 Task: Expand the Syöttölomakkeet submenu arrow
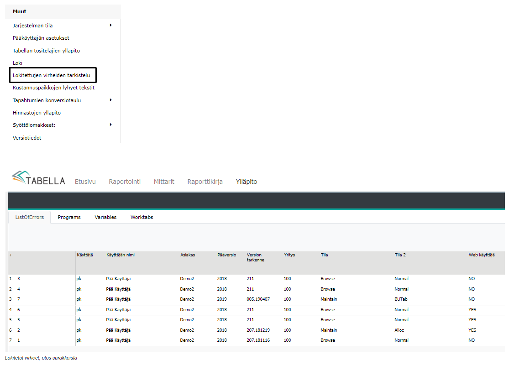click(x=111, y=125)
